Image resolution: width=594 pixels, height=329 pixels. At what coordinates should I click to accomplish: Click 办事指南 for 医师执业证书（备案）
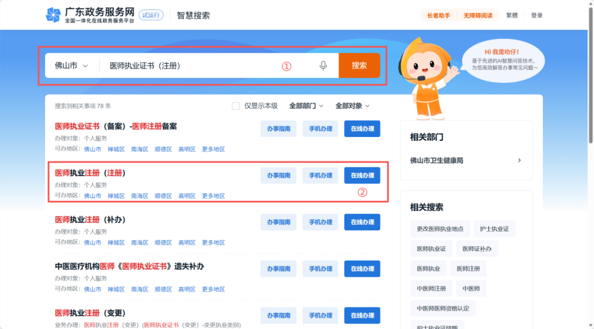click(x=278, y=129)
